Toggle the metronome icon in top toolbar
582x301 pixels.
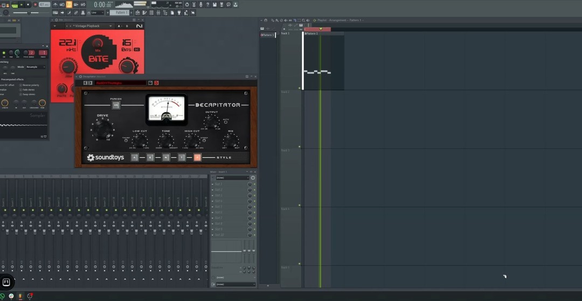pos(54,4)
